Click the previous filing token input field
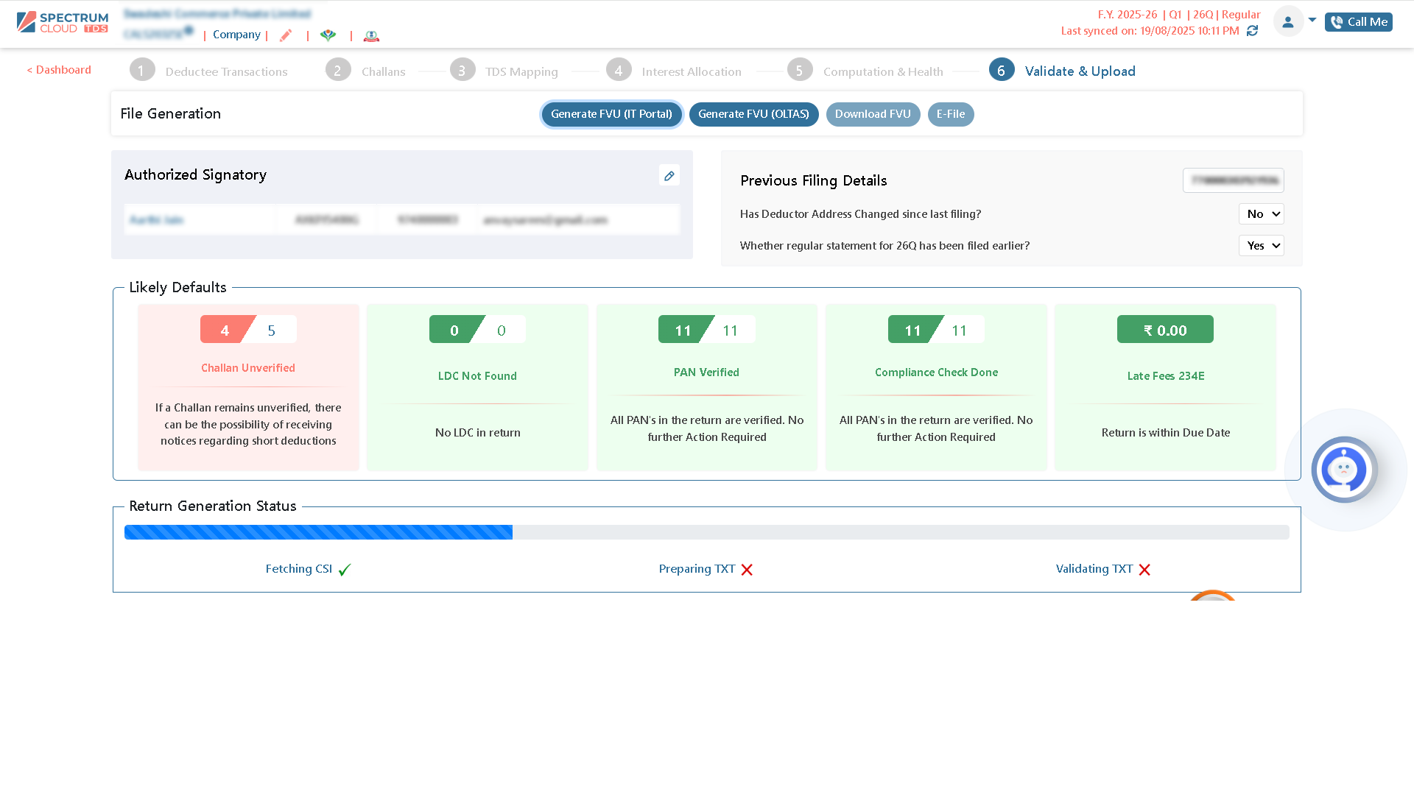1414x795 pixels. (x=1233, y=180)
